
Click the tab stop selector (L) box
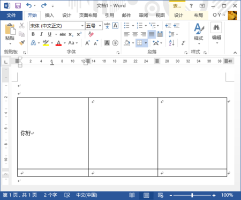6,62
